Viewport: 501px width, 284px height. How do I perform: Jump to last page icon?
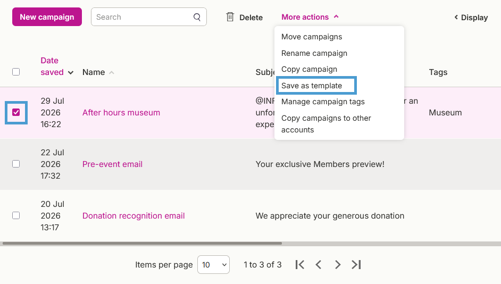coord(356,264)
